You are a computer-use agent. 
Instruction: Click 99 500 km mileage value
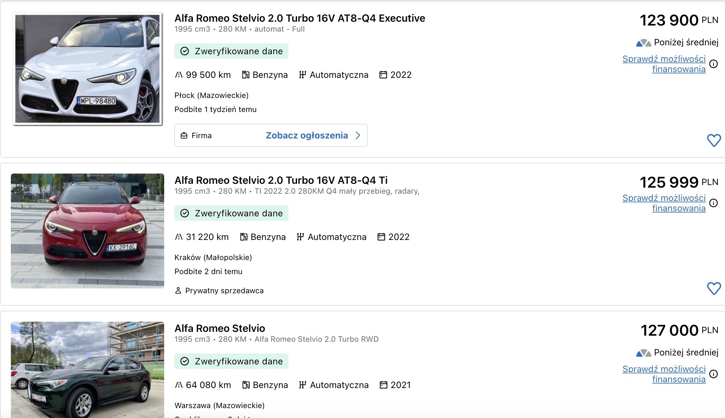pos(208,75)
